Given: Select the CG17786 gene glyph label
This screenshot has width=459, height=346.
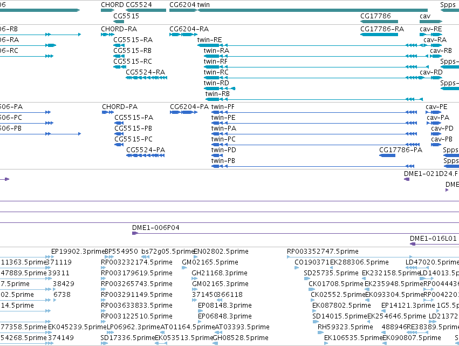Looking at the screenshot, I should [x=375, y=16].
